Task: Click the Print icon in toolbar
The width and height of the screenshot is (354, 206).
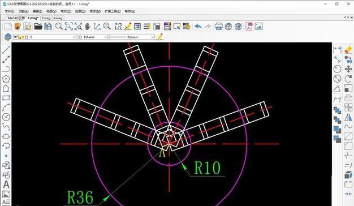Action: coord(218,27)
